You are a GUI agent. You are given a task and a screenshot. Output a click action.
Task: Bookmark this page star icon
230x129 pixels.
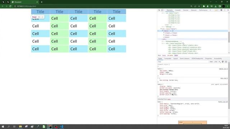pos(199,6)
